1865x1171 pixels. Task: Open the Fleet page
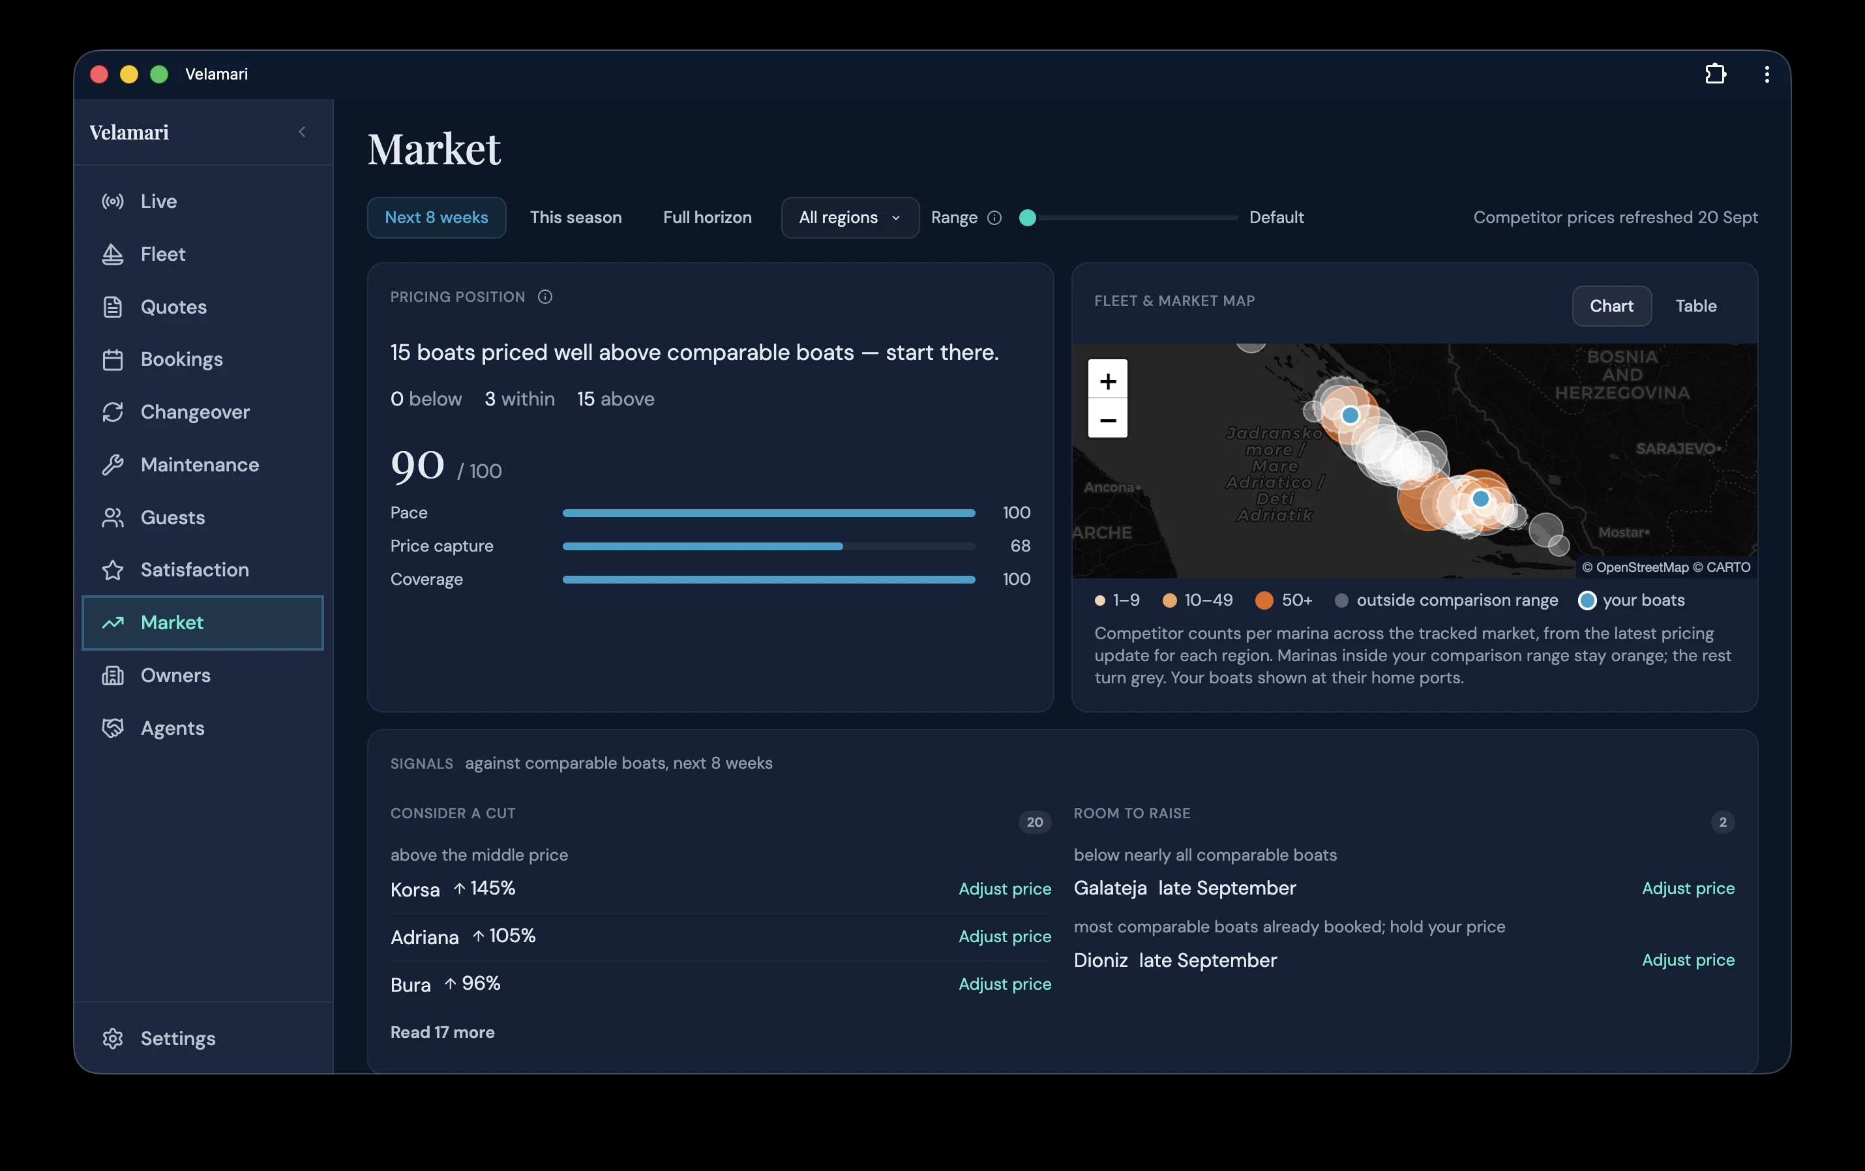pos(203,254)
